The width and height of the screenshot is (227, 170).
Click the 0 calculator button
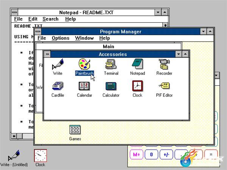[151, 155]
